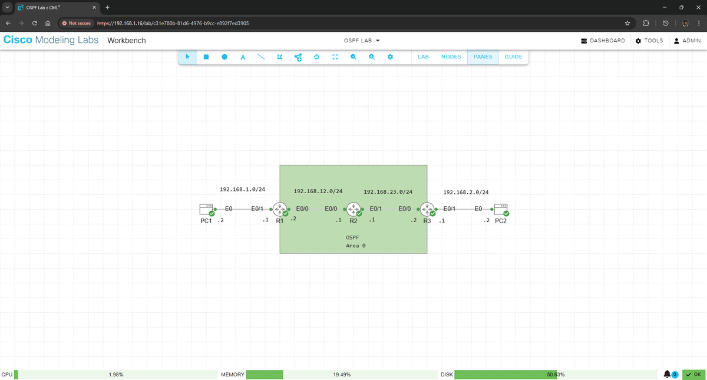707x380 pixels.
Task: Select the PC1 desktop node
Action: (207, 209)
